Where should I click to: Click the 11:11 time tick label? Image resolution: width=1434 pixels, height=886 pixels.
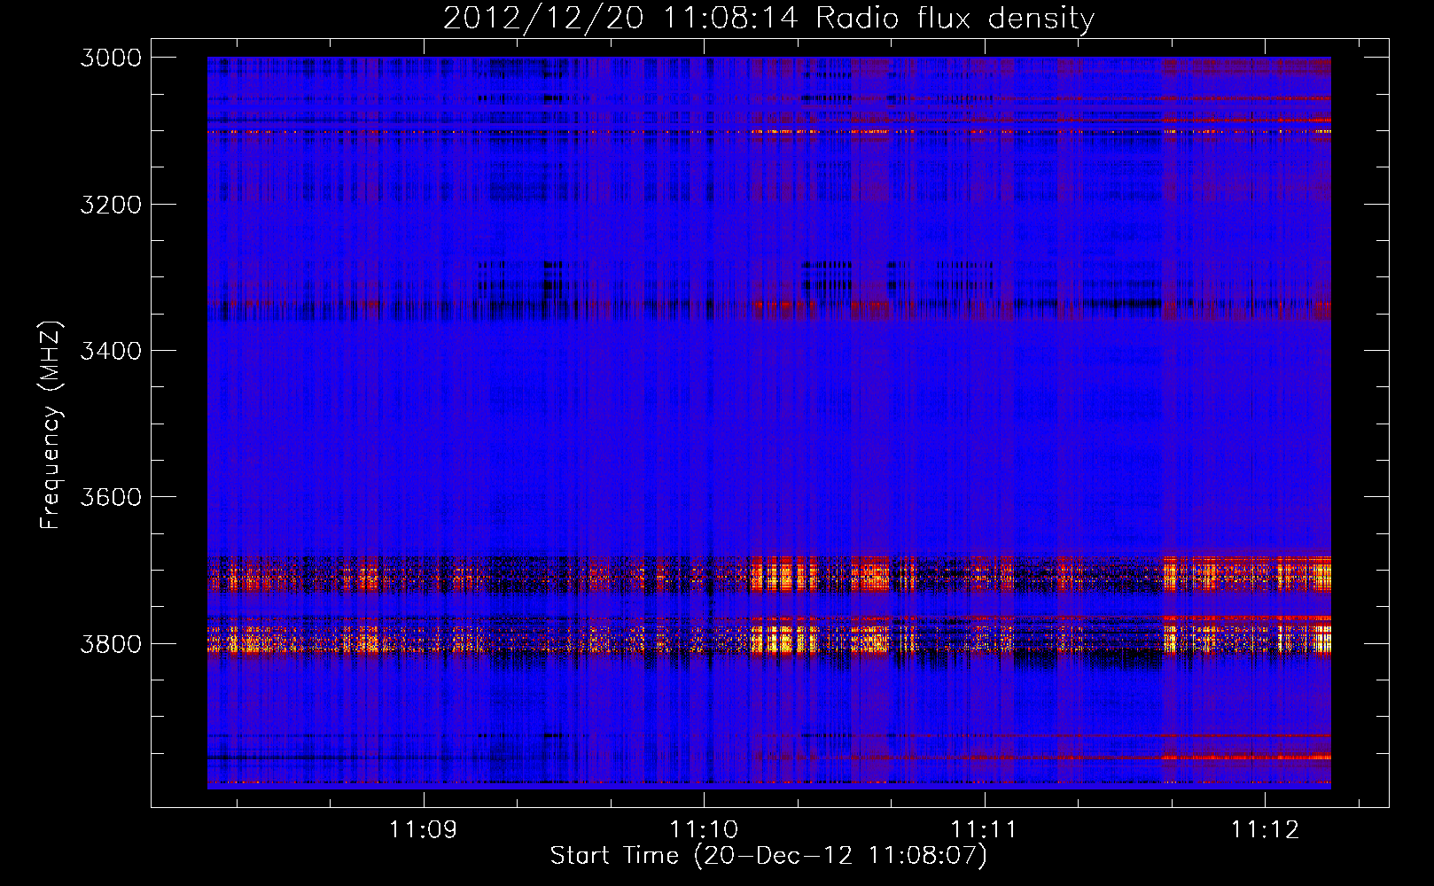click(x=984, y=830)
